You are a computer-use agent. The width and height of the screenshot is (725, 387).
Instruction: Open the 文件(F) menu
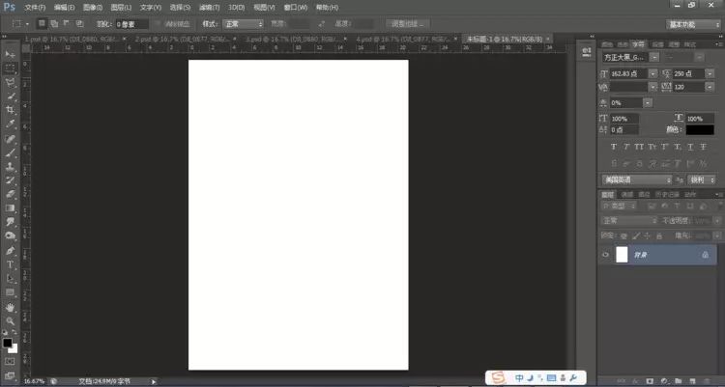[35, 8]
